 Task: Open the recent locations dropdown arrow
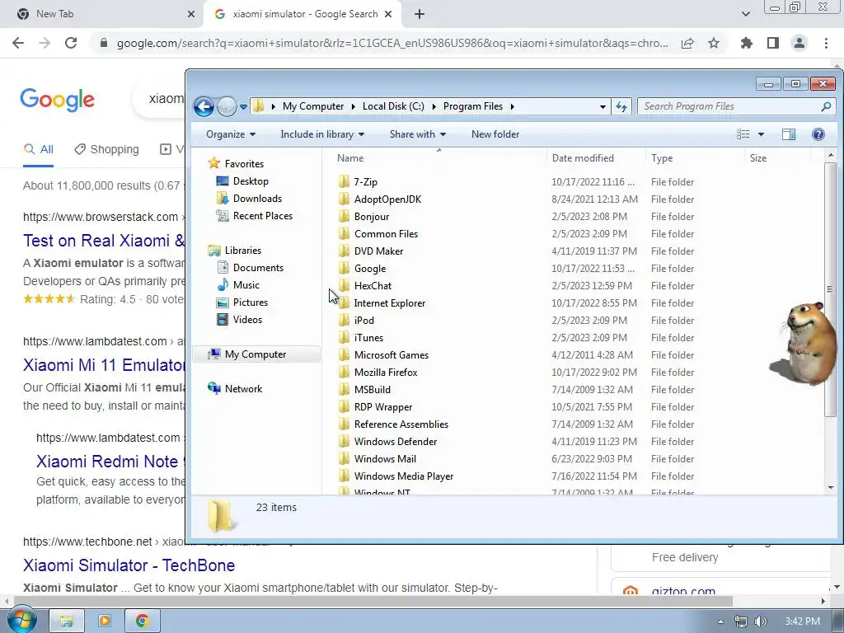point(243,106)
